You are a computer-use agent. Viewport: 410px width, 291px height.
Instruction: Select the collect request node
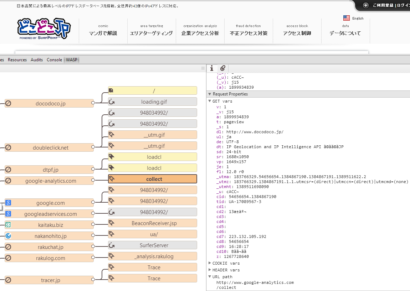point(153,179)
